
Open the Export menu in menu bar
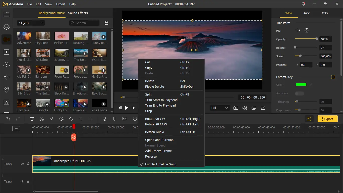(61, 4)
